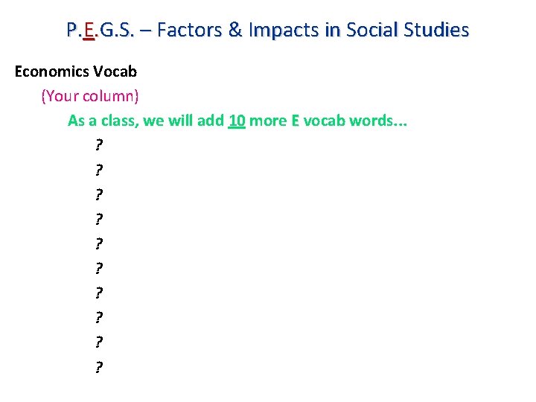Image resolution: width=536 pixels, height=402 pixels.
Task: Select the eighth question mark bullet
Action: [99, 317]
